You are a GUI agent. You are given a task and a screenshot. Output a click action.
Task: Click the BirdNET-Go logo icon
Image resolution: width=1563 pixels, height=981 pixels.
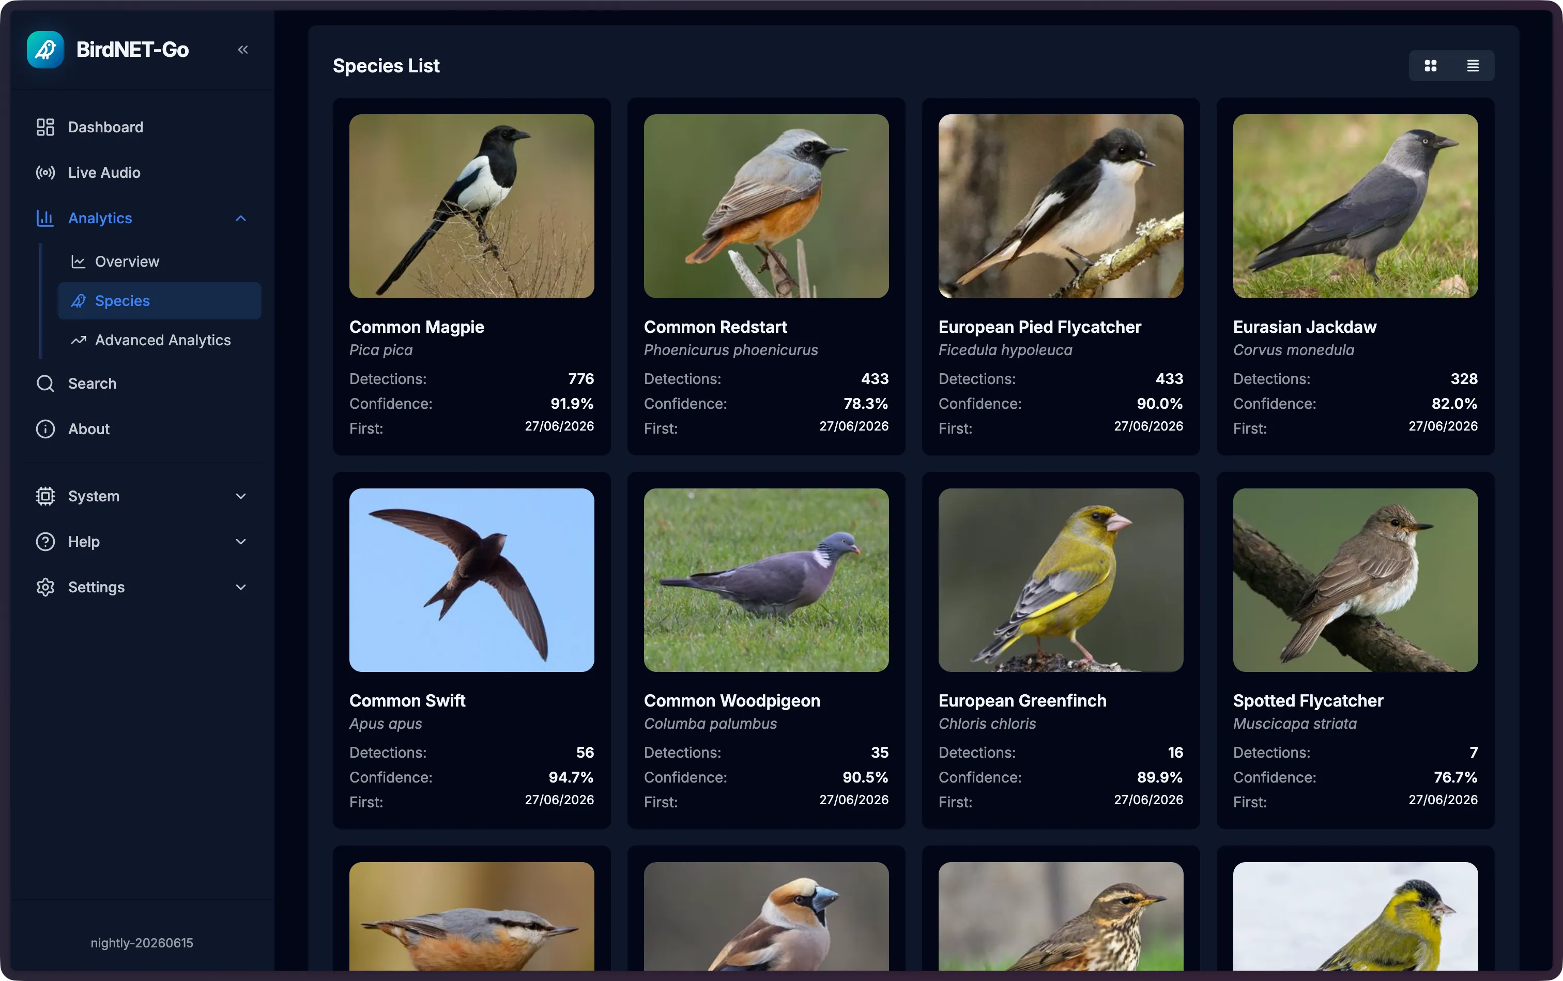coord(45,50)
